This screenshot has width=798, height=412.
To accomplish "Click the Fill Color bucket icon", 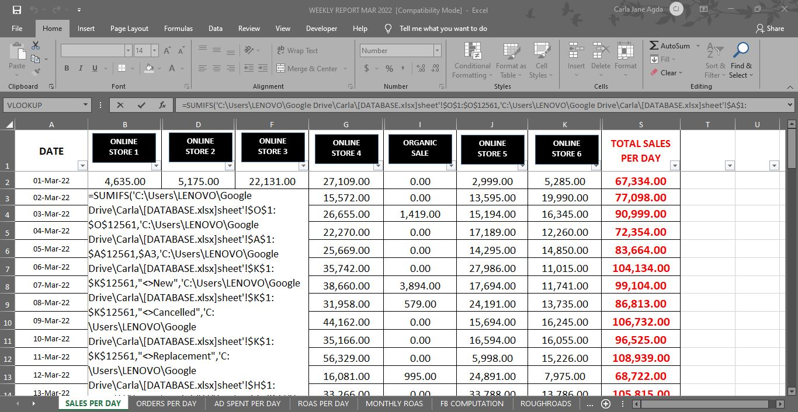I will [x=149, y=68].
